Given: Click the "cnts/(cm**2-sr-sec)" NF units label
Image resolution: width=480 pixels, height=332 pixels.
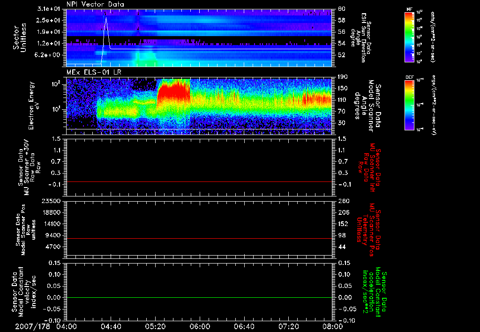Looking at the screenshot, I should tap(433, 37).
